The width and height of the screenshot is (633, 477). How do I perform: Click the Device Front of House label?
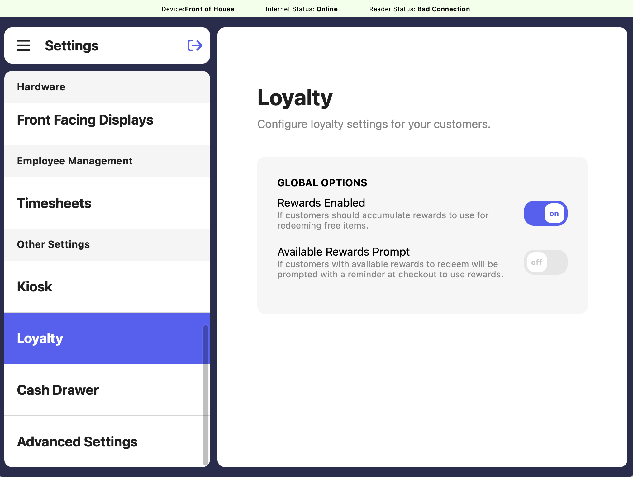(x=198, y=9)
